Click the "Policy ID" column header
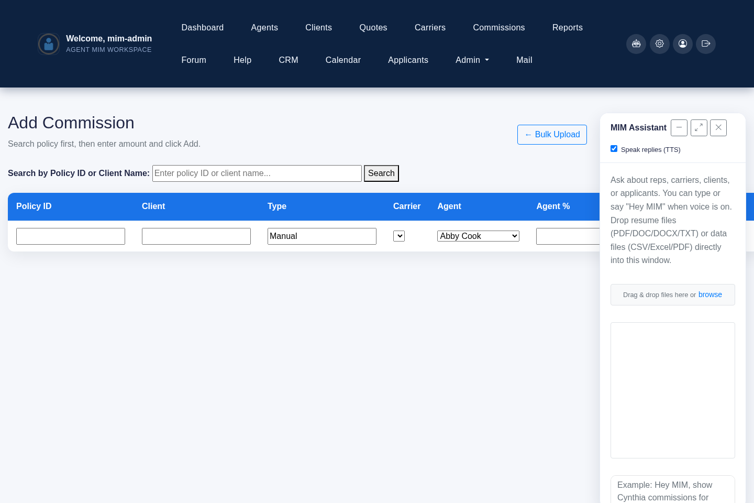This screenshot has width=754, height=503. coord(34,206)
